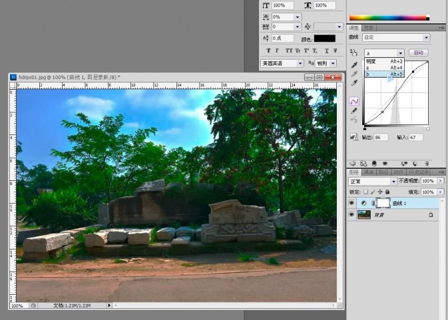The width and height of the screenshot is (448, 320).
Task: Toggle lock transparent pixels
Action: pos(365,192)
